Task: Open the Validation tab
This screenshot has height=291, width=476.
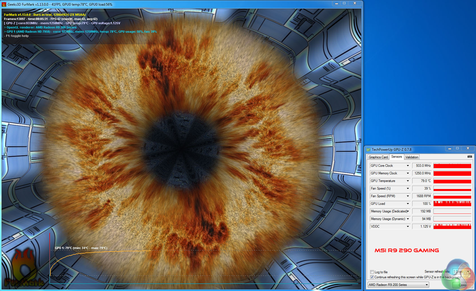Action: [412, 157]
